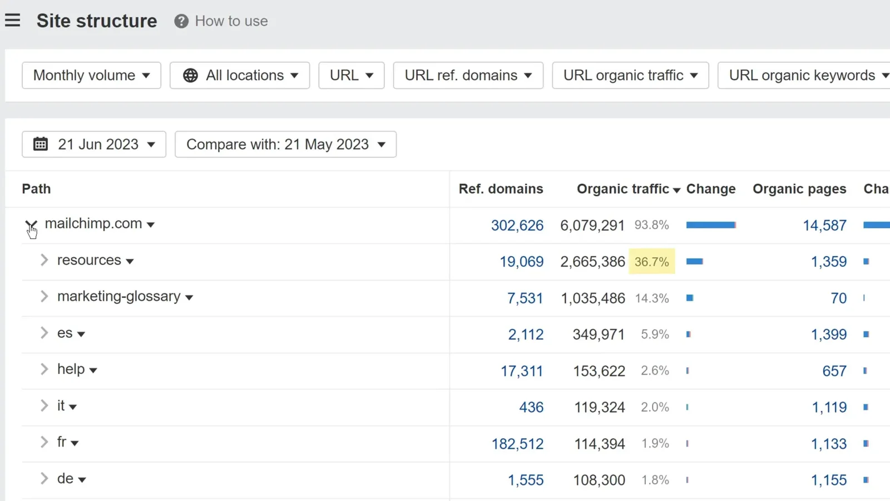The height and width of the screenshot is (501, 890).
Task: Open the URL filter dropdown
Action: (351, 75)
